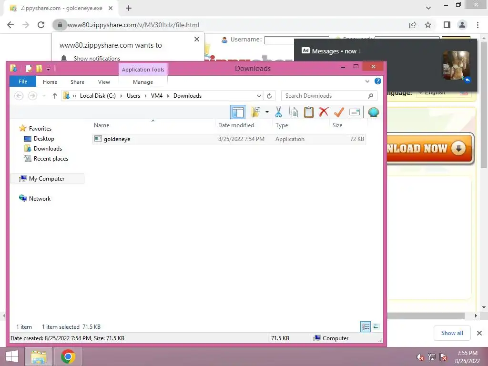Click the Properties icon in quick access toolbar
488x366 pixels.
pos(29,69)
